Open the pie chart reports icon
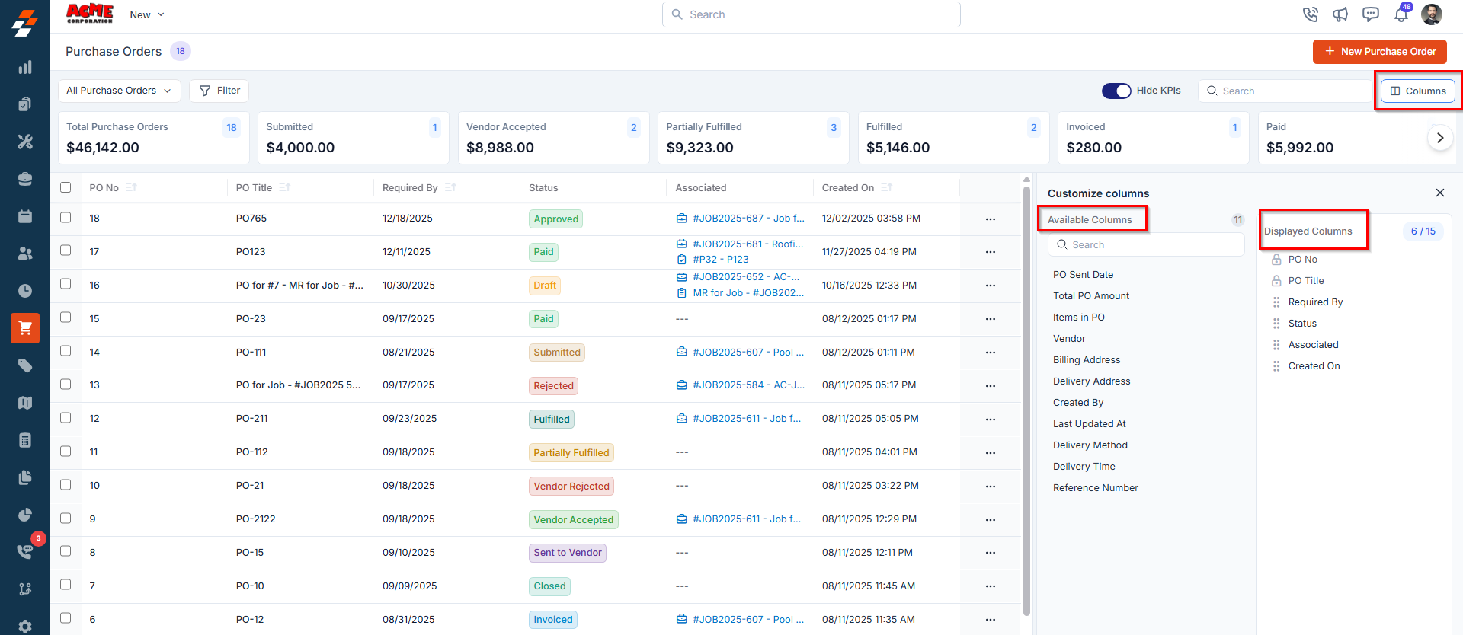Viewport: 1463px width, 635px height. point(25,515)
